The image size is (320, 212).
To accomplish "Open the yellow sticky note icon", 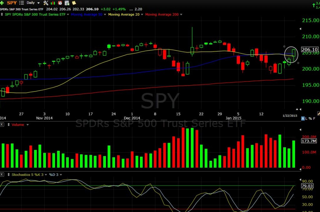I will 74,3.
